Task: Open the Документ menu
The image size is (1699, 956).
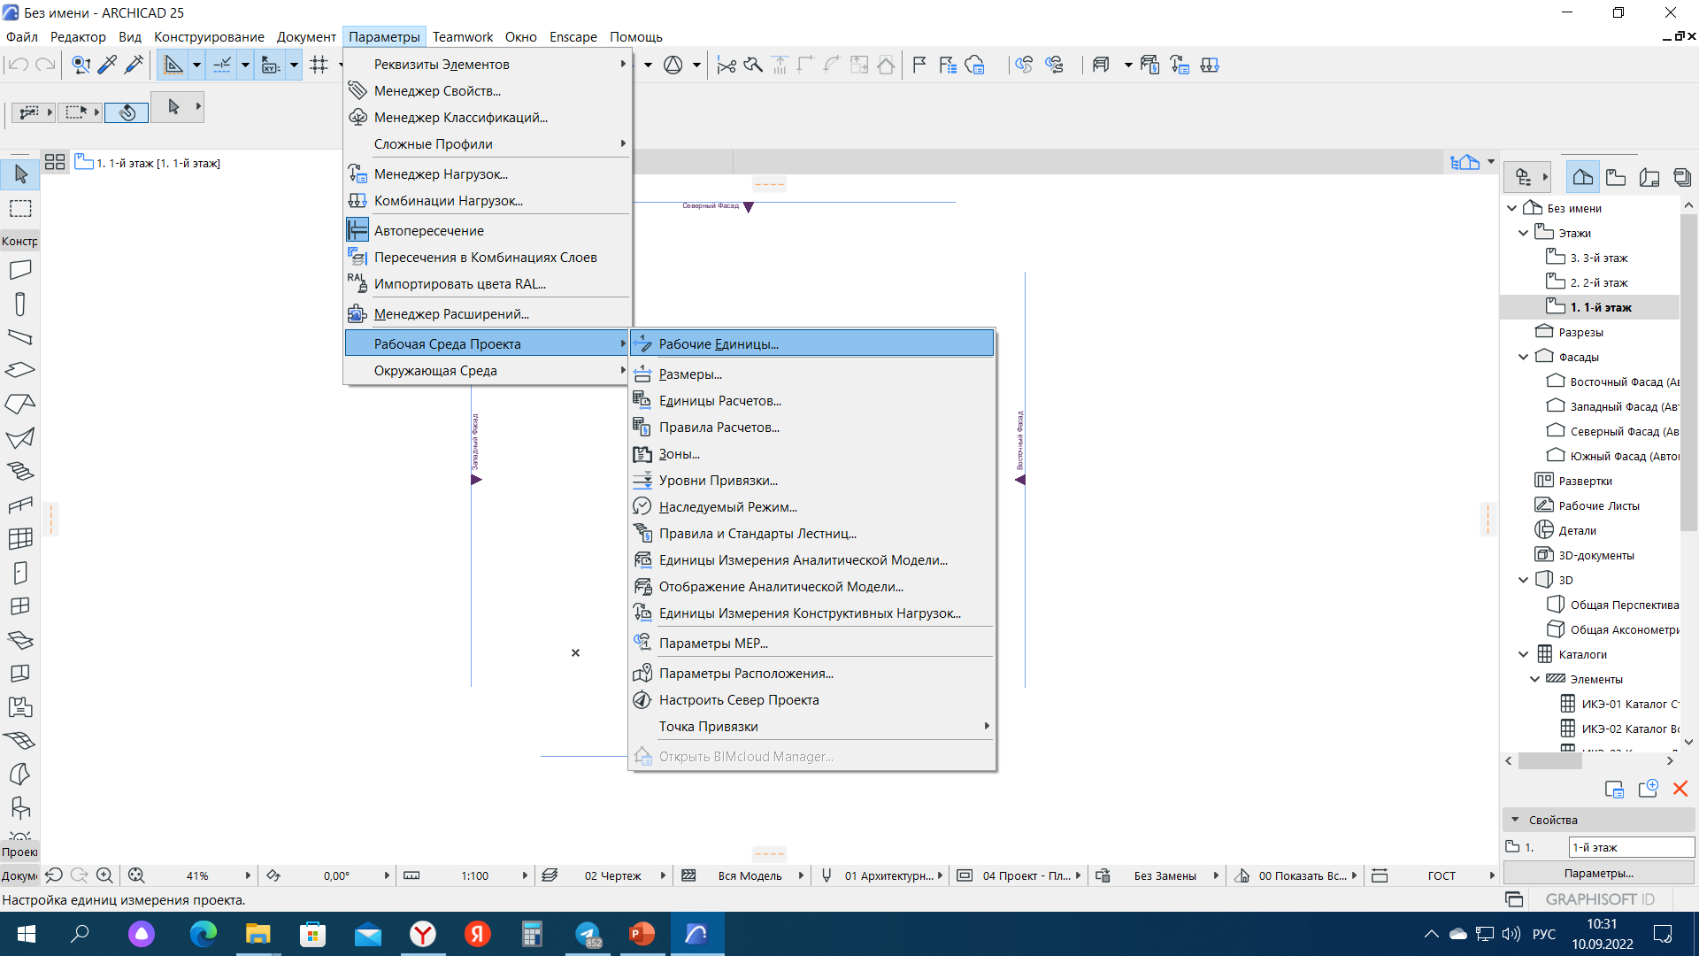Action: click(305, 36)
